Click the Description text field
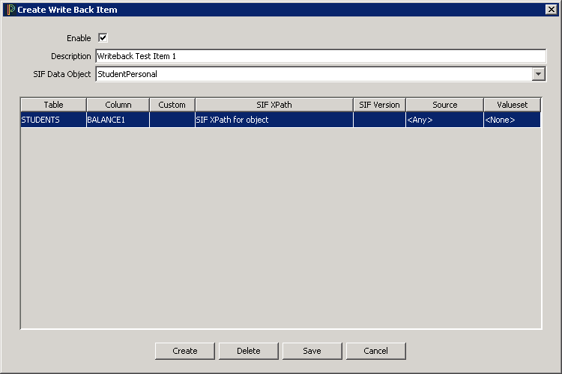 click(x=321, y=56)
